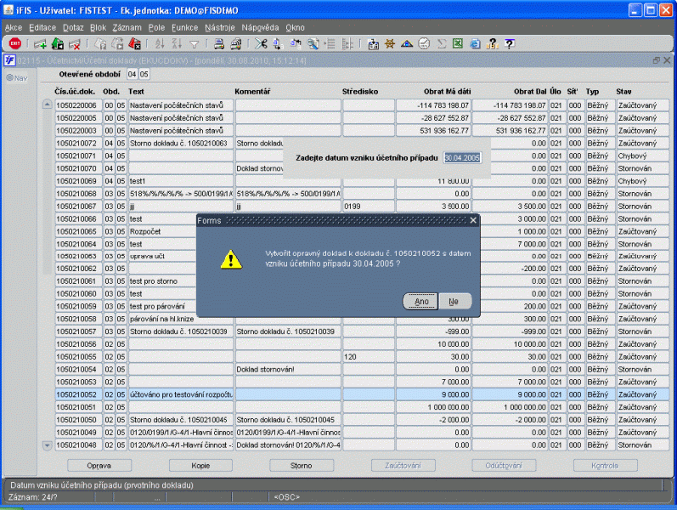The image size is (677, 510).
Task: Close the Forms dialog with the X
Action: 473,220
